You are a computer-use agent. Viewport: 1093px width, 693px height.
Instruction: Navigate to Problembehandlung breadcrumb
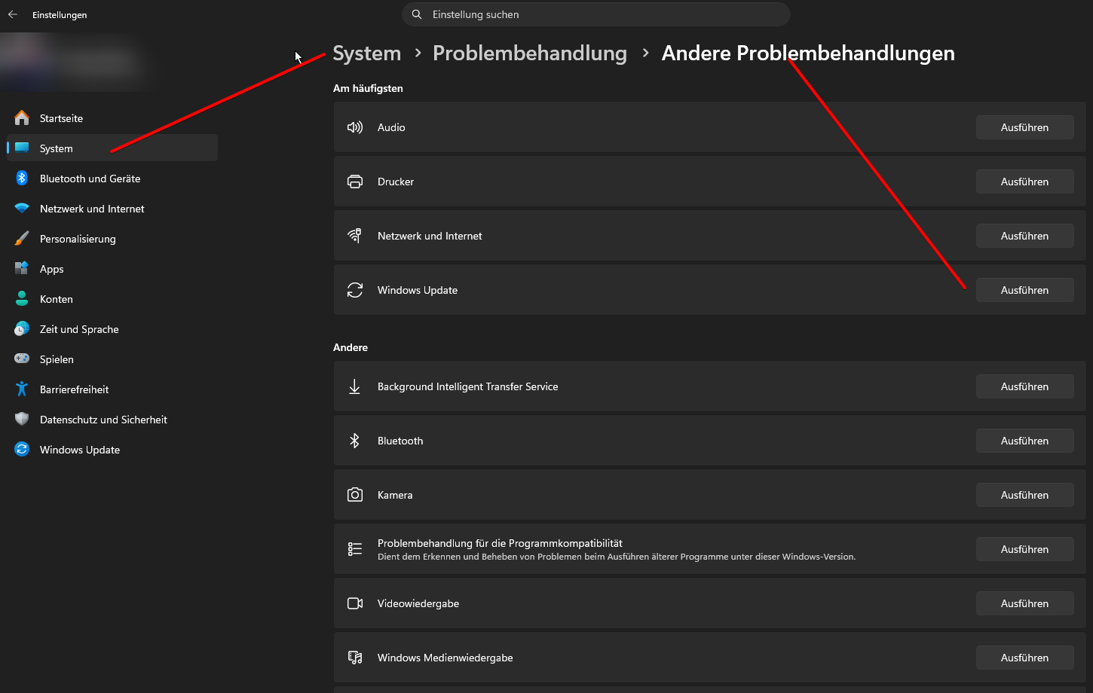[530, 53]
